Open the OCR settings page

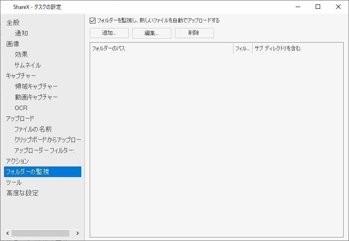point(21,108)
